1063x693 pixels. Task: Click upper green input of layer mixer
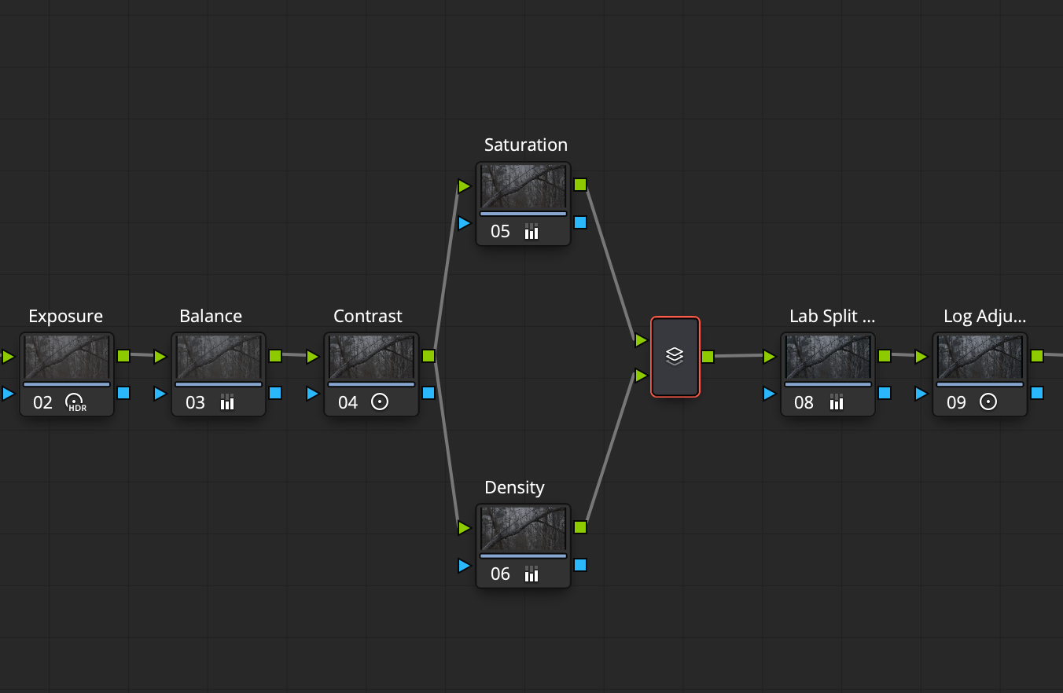(x=642, y=340)
